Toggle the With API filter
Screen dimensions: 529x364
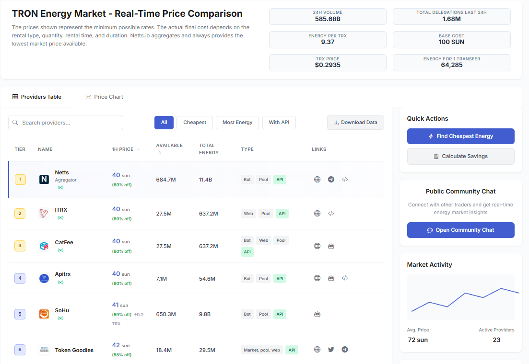tap(279, 123)
